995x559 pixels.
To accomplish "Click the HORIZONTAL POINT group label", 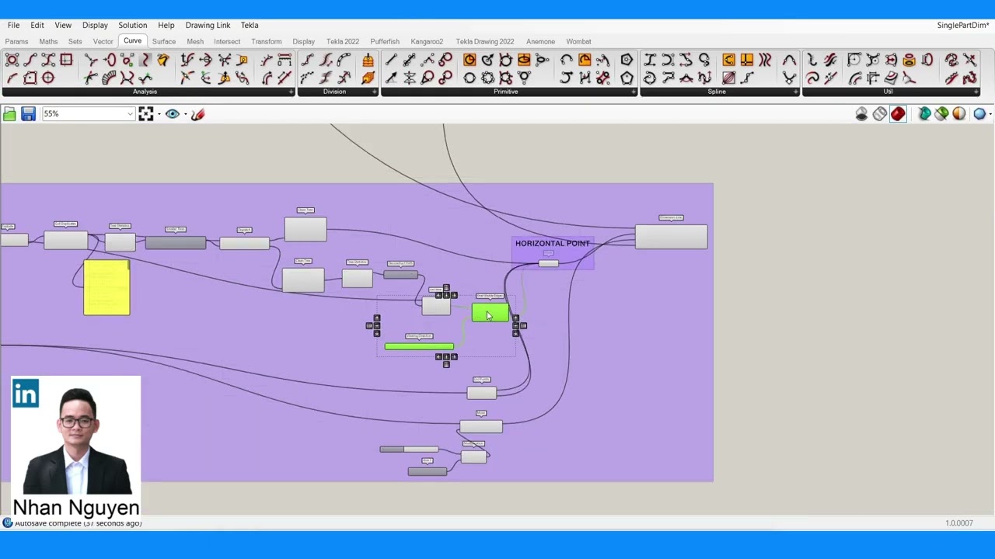I will tap(552, 243).
